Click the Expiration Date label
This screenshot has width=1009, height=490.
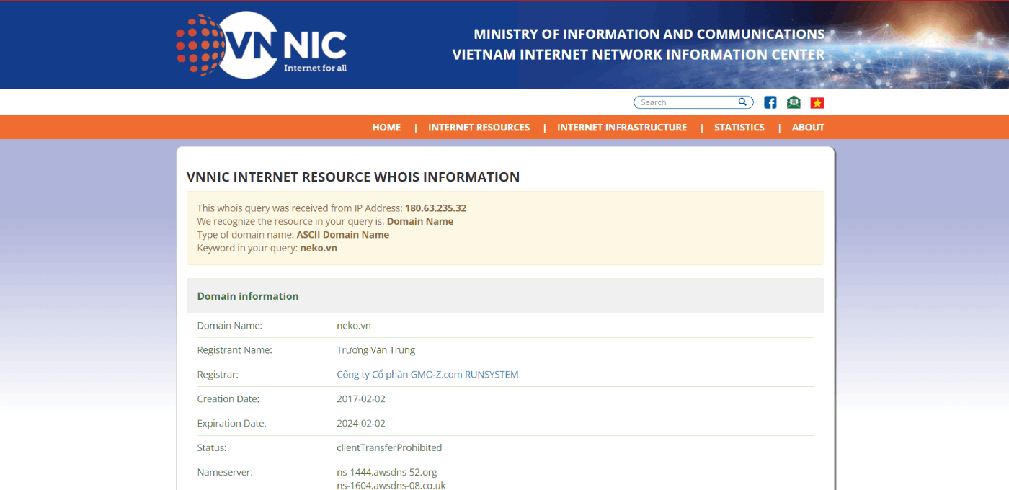tap(232, 424)
